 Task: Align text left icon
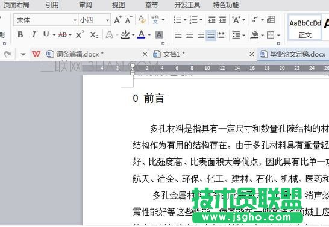178,35
